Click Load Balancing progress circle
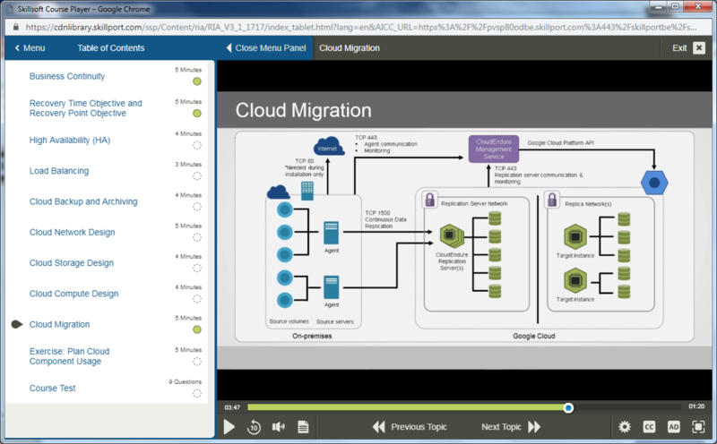Viewport: 717px width, 444px height. [197, 176]
